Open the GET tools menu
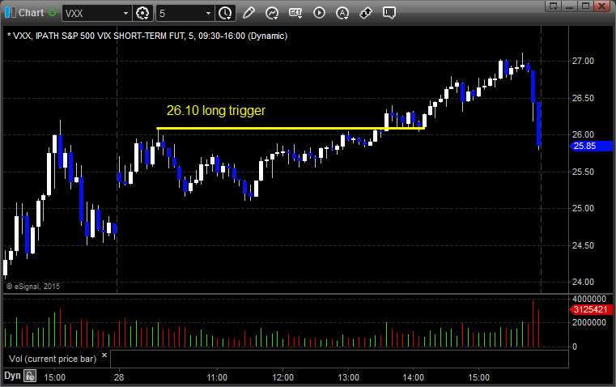Image resolution: width=616 pixels, height=387 pixels. [x=295, y=13]
